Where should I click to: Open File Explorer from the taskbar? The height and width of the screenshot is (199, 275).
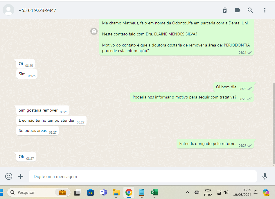(x=116, y=192)
